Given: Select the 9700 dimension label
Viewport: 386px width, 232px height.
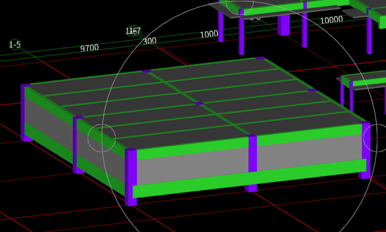Looking at the screenshot, I should tap(90, 48).
